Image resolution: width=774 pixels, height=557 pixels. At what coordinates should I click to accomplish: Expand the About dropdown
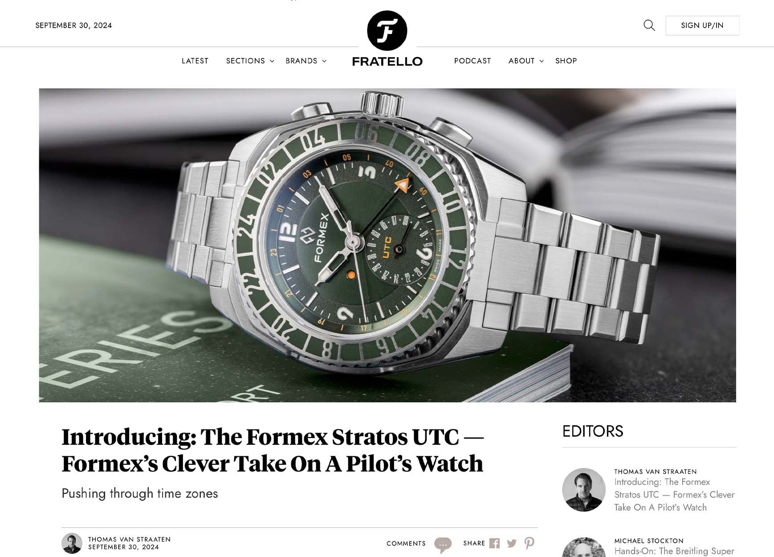[526, 61]
